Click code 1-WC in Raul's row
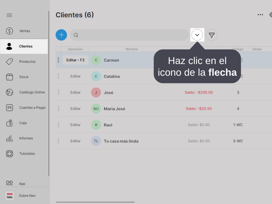Image resolution: width=272 pixels, height=204 pixels. pos(238,125)
